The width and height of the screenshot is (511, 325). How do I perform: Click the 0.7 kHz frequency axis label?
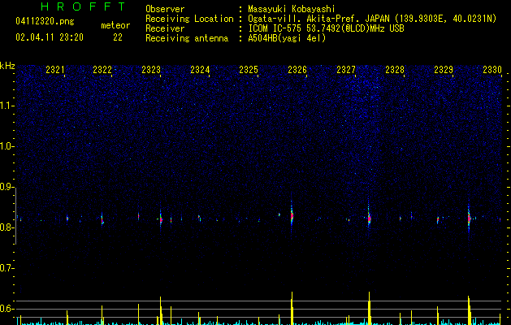[x=7, y=268]
